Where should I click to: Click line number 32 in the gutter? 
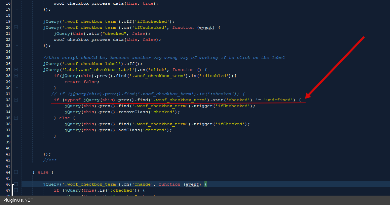tap(8, 100)
